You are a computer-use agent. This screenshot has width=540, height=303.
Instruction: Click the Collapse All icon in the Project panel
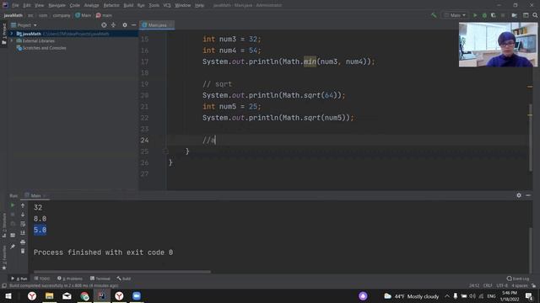(113, 25)
